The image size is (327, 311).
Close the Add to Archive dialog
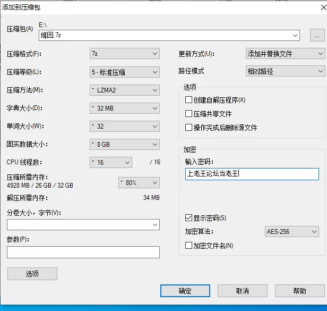point(323,7)
